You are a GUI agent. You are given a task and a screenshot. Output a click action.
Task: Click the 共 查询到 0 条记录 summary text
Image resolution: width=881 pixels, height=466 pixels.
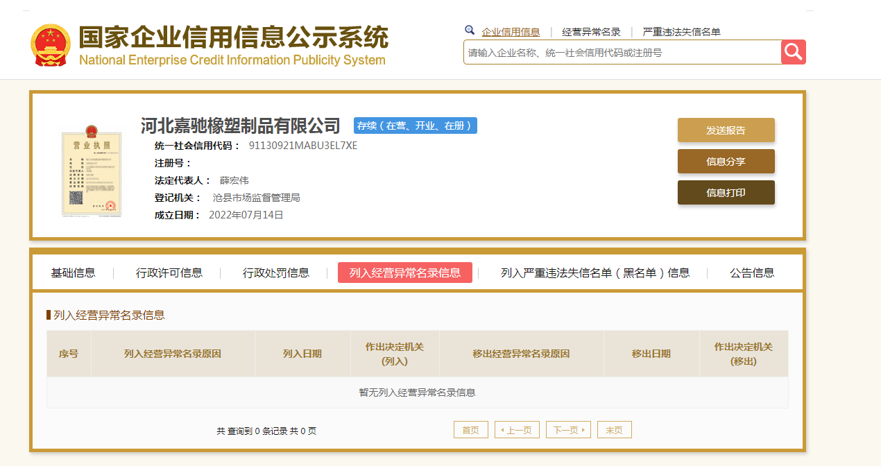(x=266, y=431)
